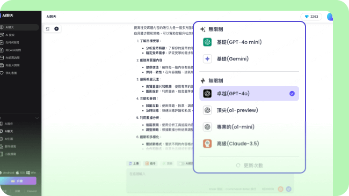The height and width of the screenshot is (196, 349).
Task: Select the 專業的(o1-mini) model
Action: 249,127
